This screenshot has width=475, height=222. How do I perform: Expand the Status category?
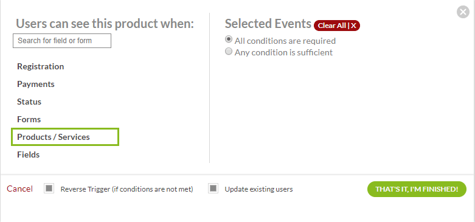29,102
